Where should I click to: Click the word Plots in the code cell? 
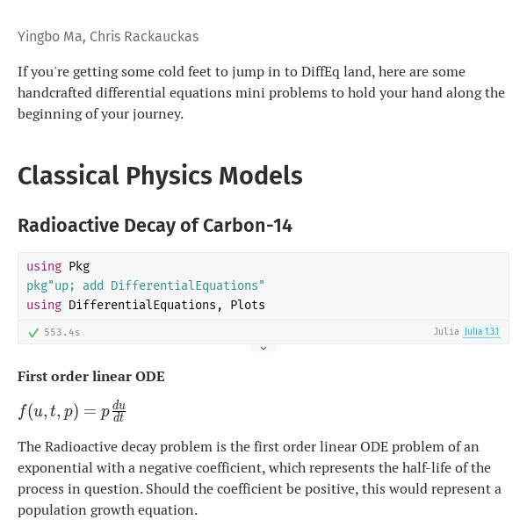tap(248, 305)
